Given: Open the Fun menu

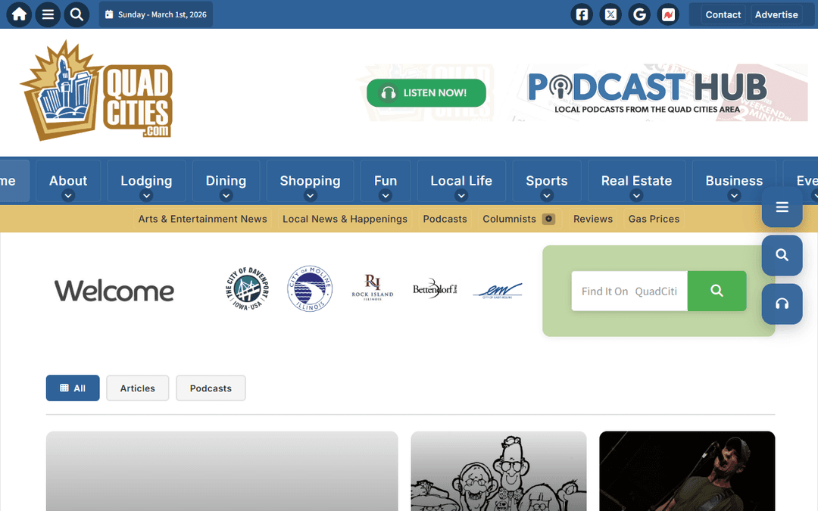Looking at the screenshot, I should (386, 181).
